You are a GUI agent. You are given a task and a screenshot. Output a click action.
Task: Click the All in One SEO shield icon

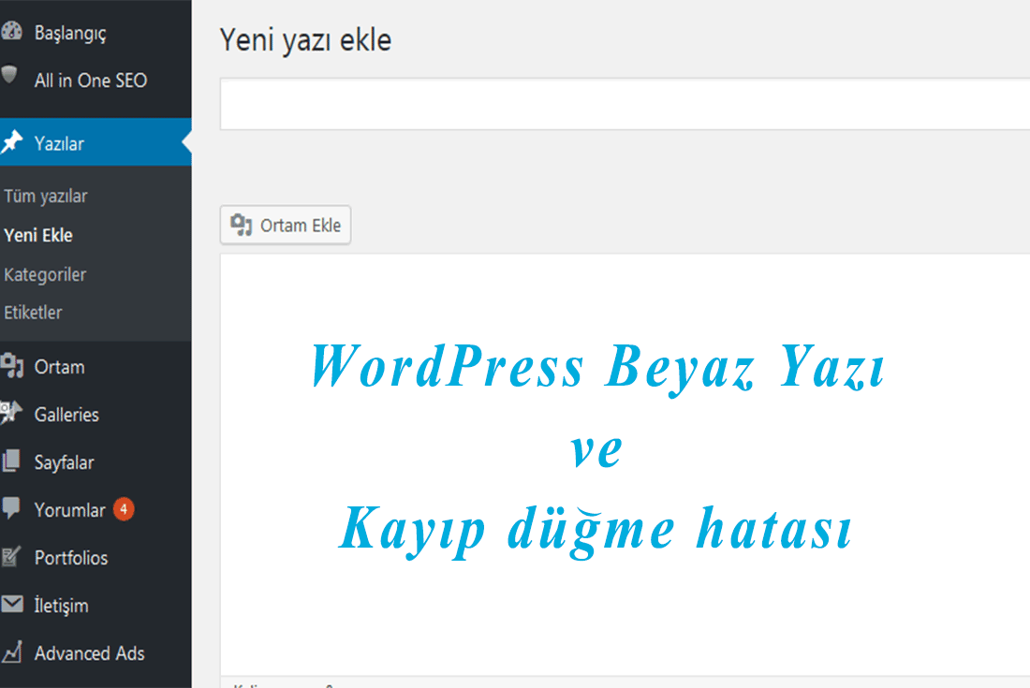point(9,74)
